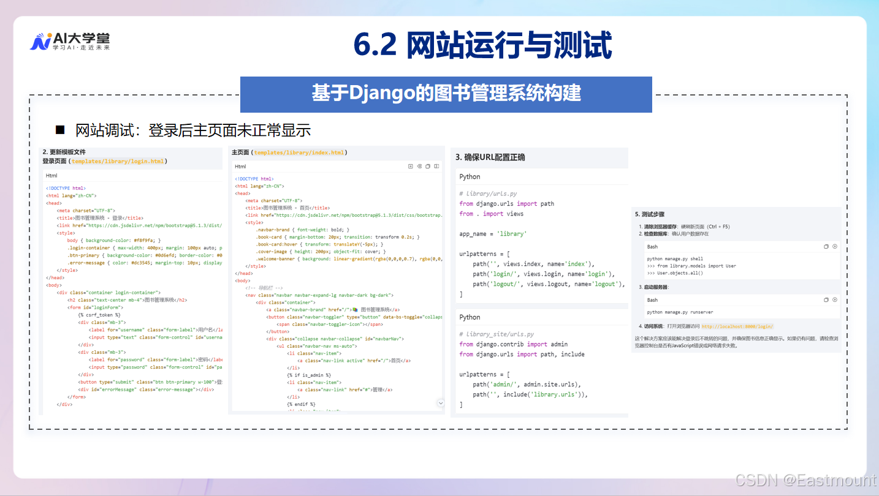The width and height of the screenshot is (879, 496).
Task: Click the copy icon in the index.html toolbar
Action: pos(427,166)
